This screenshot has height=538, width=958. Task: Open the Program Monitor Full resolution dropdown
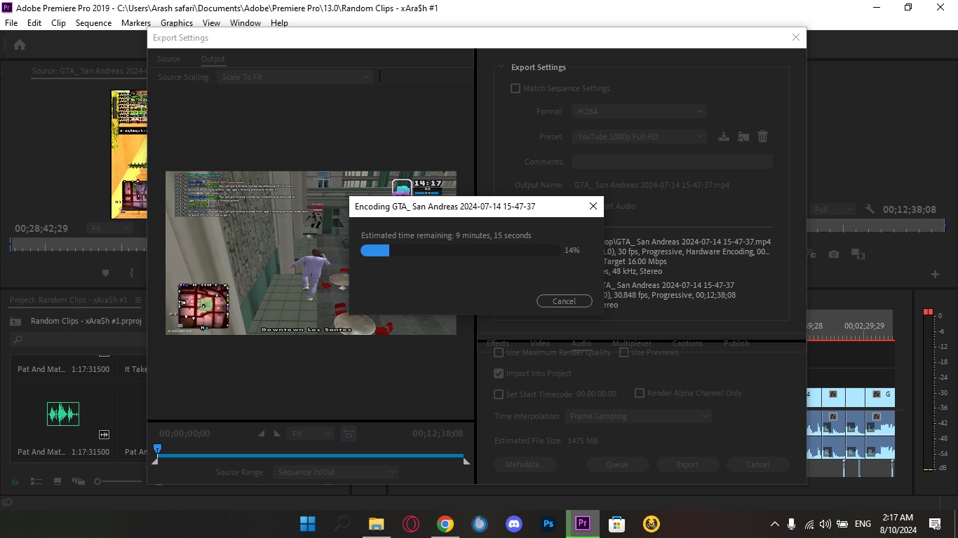pos(833,209)
